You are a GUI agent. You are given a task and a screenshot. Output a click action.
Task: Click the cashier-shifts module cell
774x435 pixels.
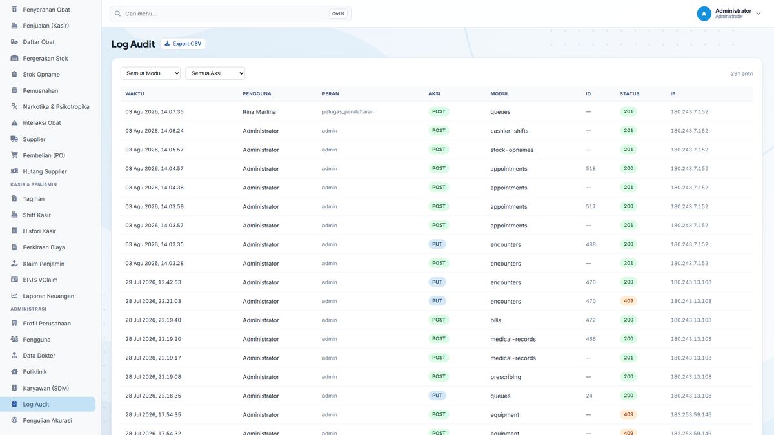pyautogui.click(x=510, y=131)
